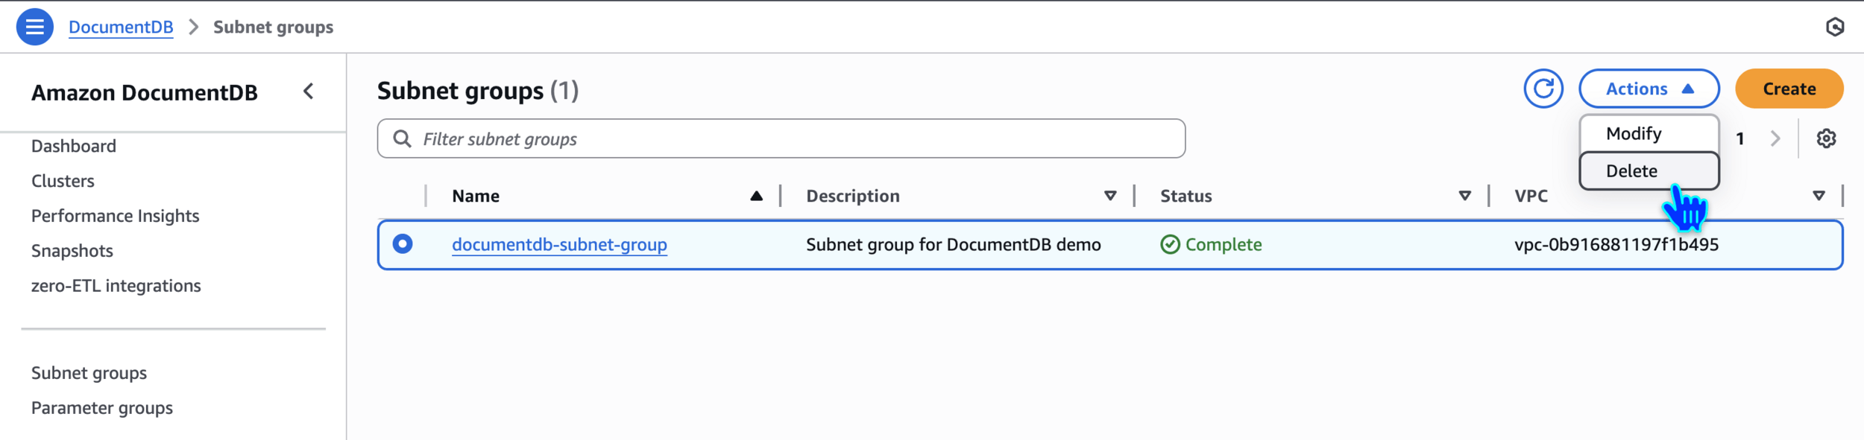
Task: Open the documentdb-subnet-group link
Action: pyautogui.click(x=559, y=244)
